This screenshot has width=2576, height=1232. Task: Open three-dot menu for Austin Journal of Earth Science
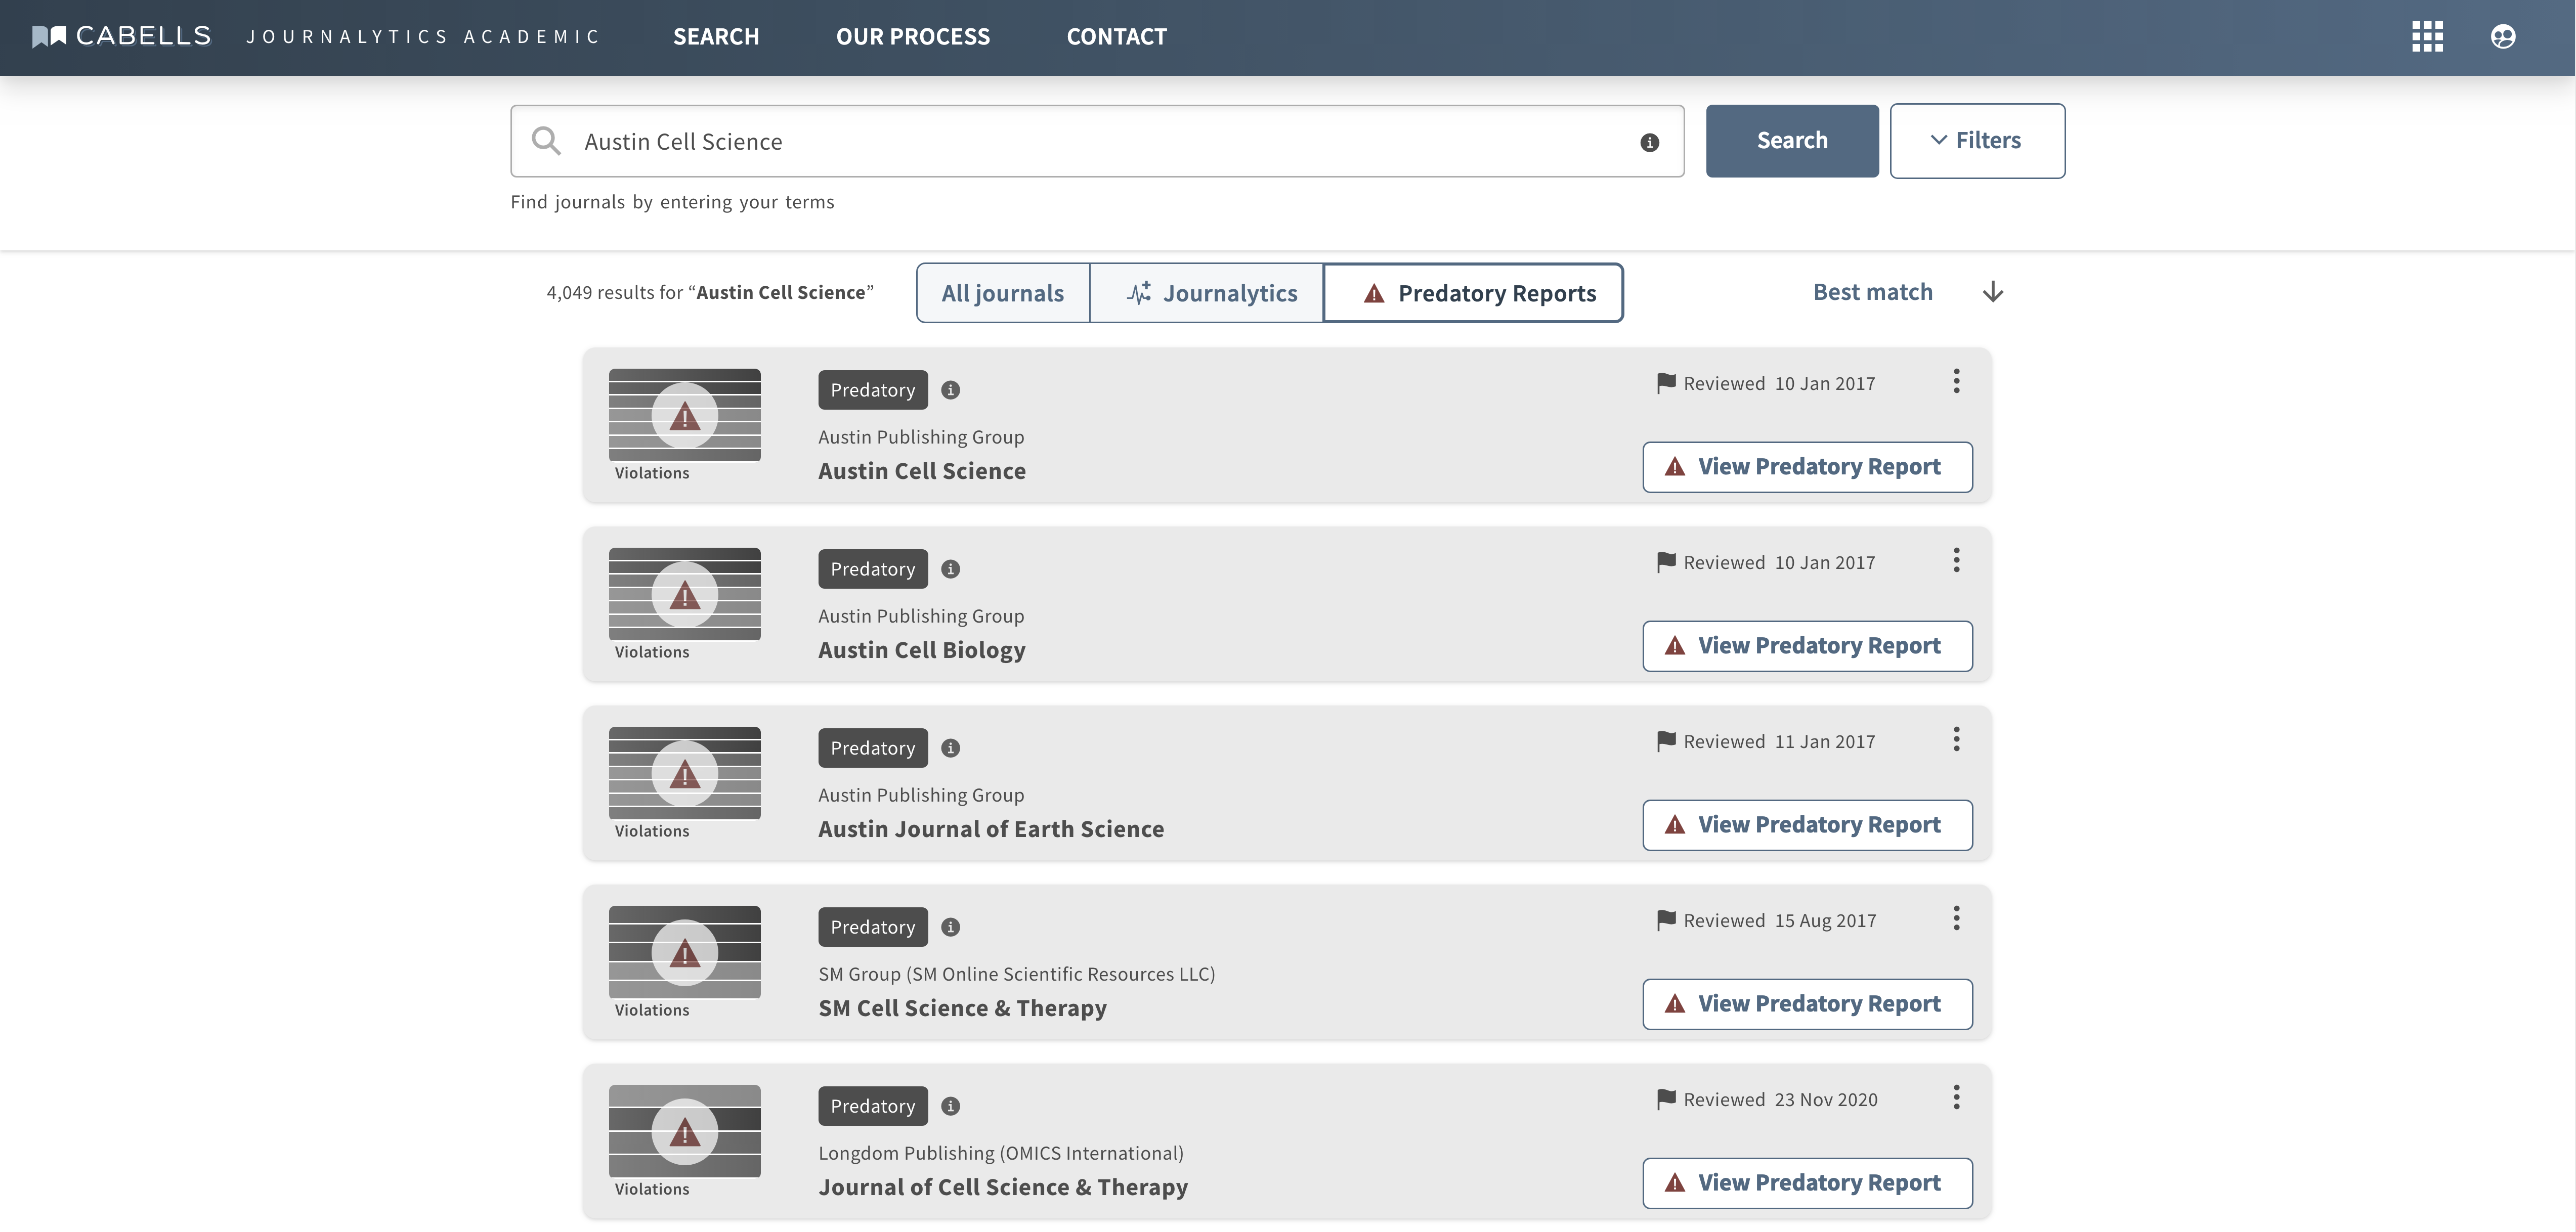[x=1956, y=739]
